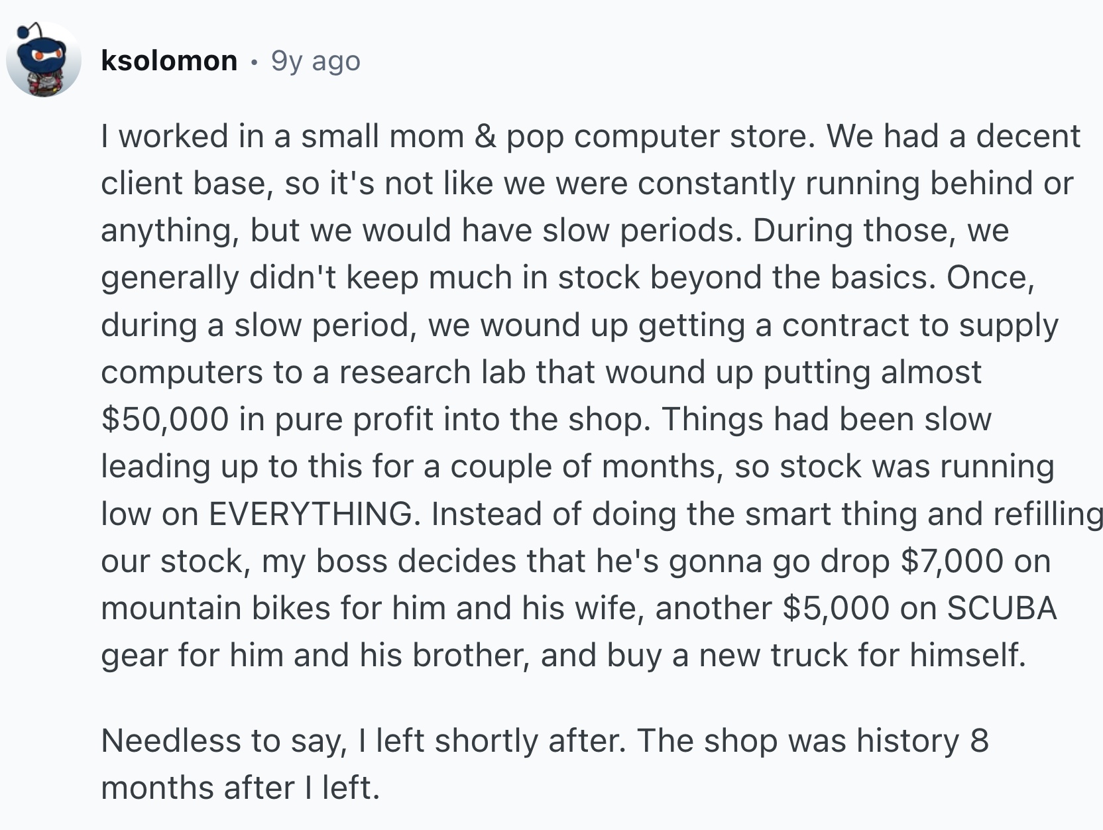1103x830 pixels.
Task: Click the word 'SCUBA' in the comment
Action: [x=1001, y=609]
